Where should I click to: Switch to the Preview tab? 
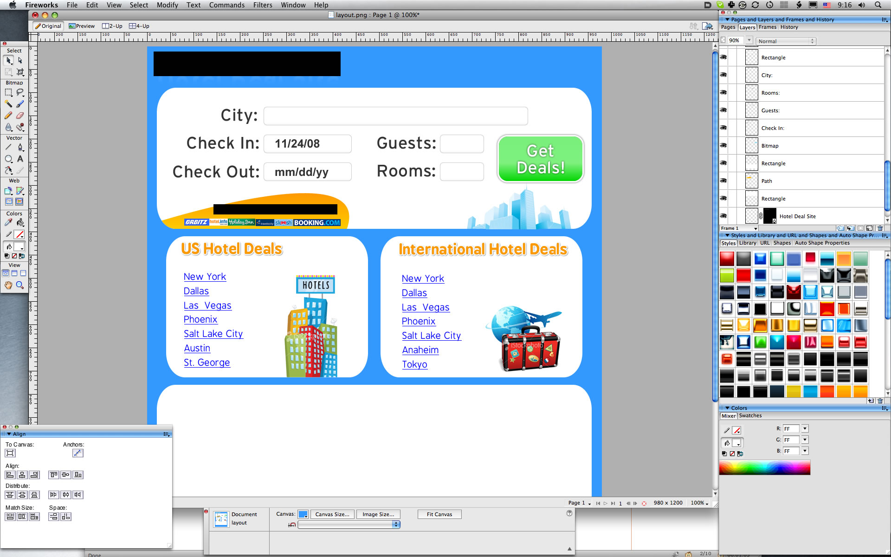click(x=82, y=26)
